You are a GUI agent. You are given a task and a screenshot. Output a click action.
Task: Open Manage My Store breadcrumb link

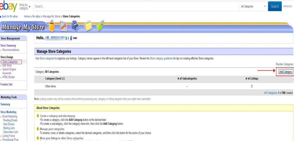click(x=52, y=16)
